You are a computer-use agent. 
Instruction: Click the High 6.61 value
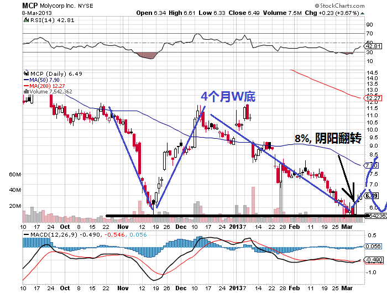182,13
